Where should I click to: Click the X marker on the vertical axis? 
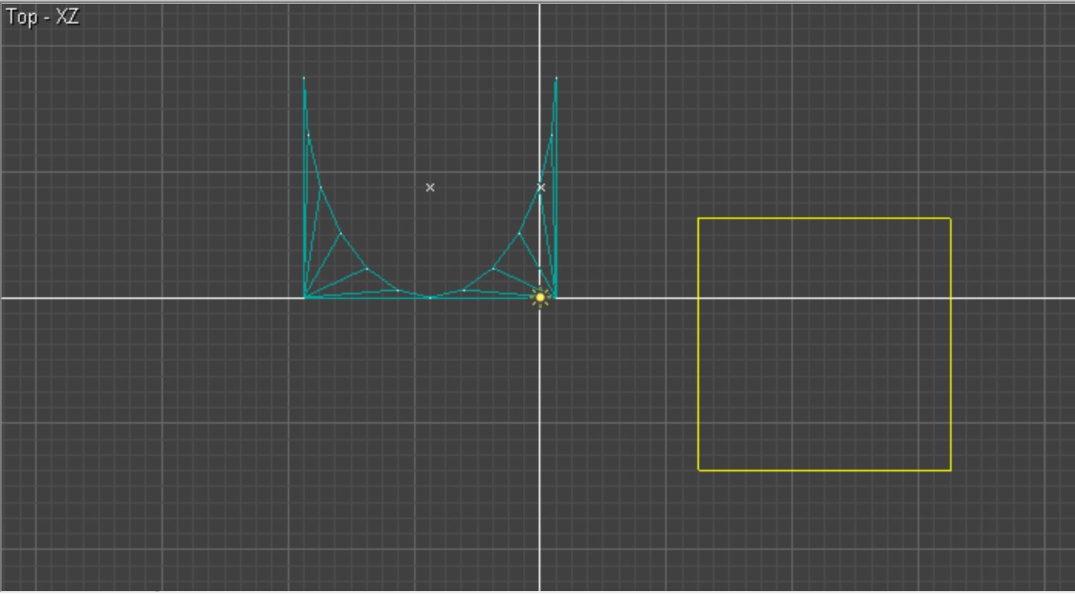pos(541,188)
